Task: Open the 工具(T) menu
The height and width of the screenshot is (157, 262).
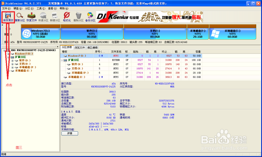Action: [41, 9]
